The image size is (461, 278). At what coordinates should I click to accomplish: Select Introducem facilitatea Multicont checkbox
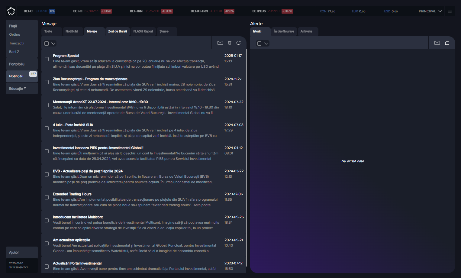pyautogui.click(x=47, y=220)
